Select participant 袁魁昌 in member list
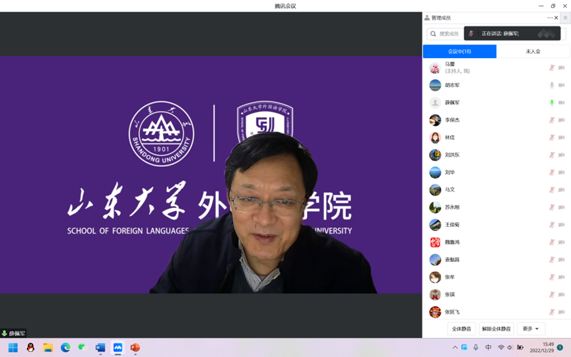571x357 pixels. pos(452,260)
